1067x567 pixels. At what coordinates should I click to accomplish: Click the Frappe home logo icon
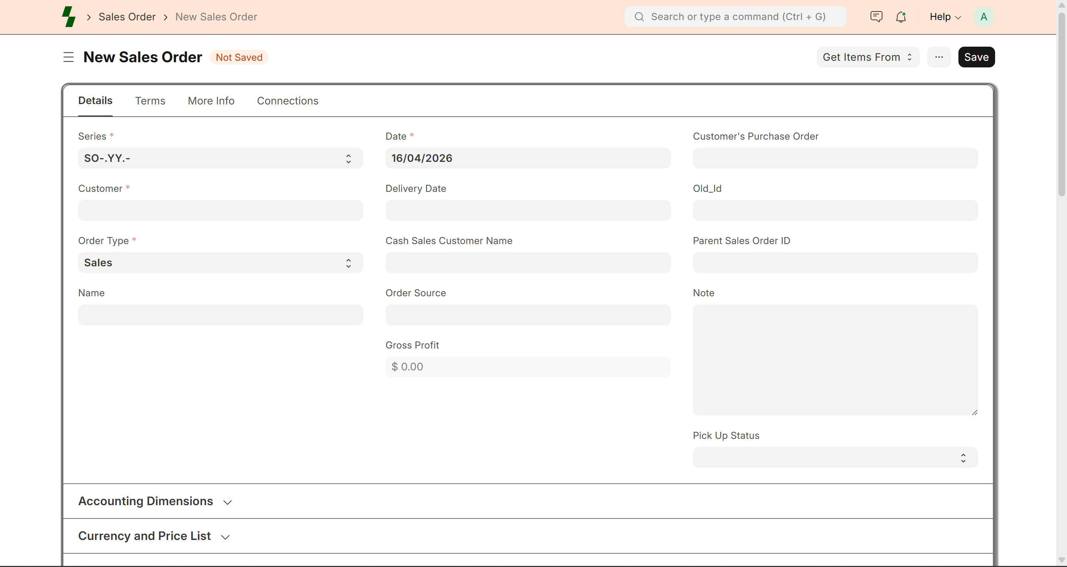69,17
